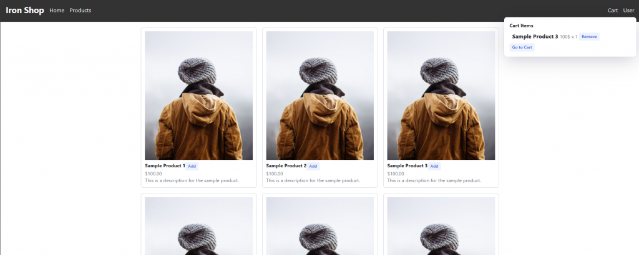Toggle the Cart dropdown in navbar
Viewport: 639px width, 255px height.
tap(613, 11)
